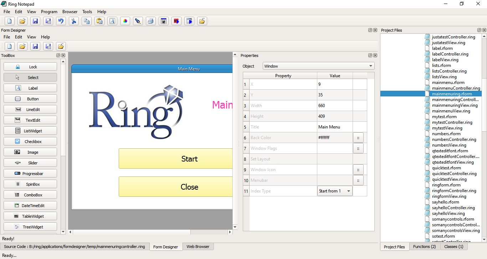Open the Tools menu
487x259 pixels.
tap(87, 12)
